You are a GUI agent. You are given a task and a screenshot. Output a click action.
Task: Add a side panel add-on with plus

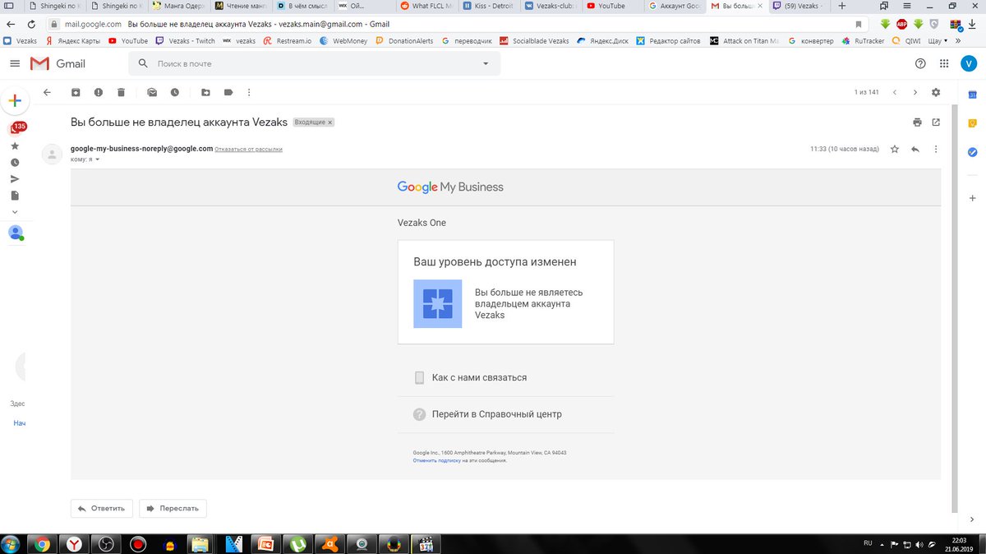pos(972,198)
